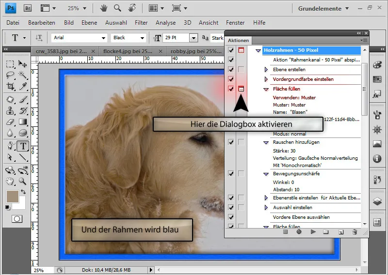This screenshot has height=275, width=388.
Task: Toggle checkmark for Vordere Ebene auswählen step
Action: click(x=231, y=217)
